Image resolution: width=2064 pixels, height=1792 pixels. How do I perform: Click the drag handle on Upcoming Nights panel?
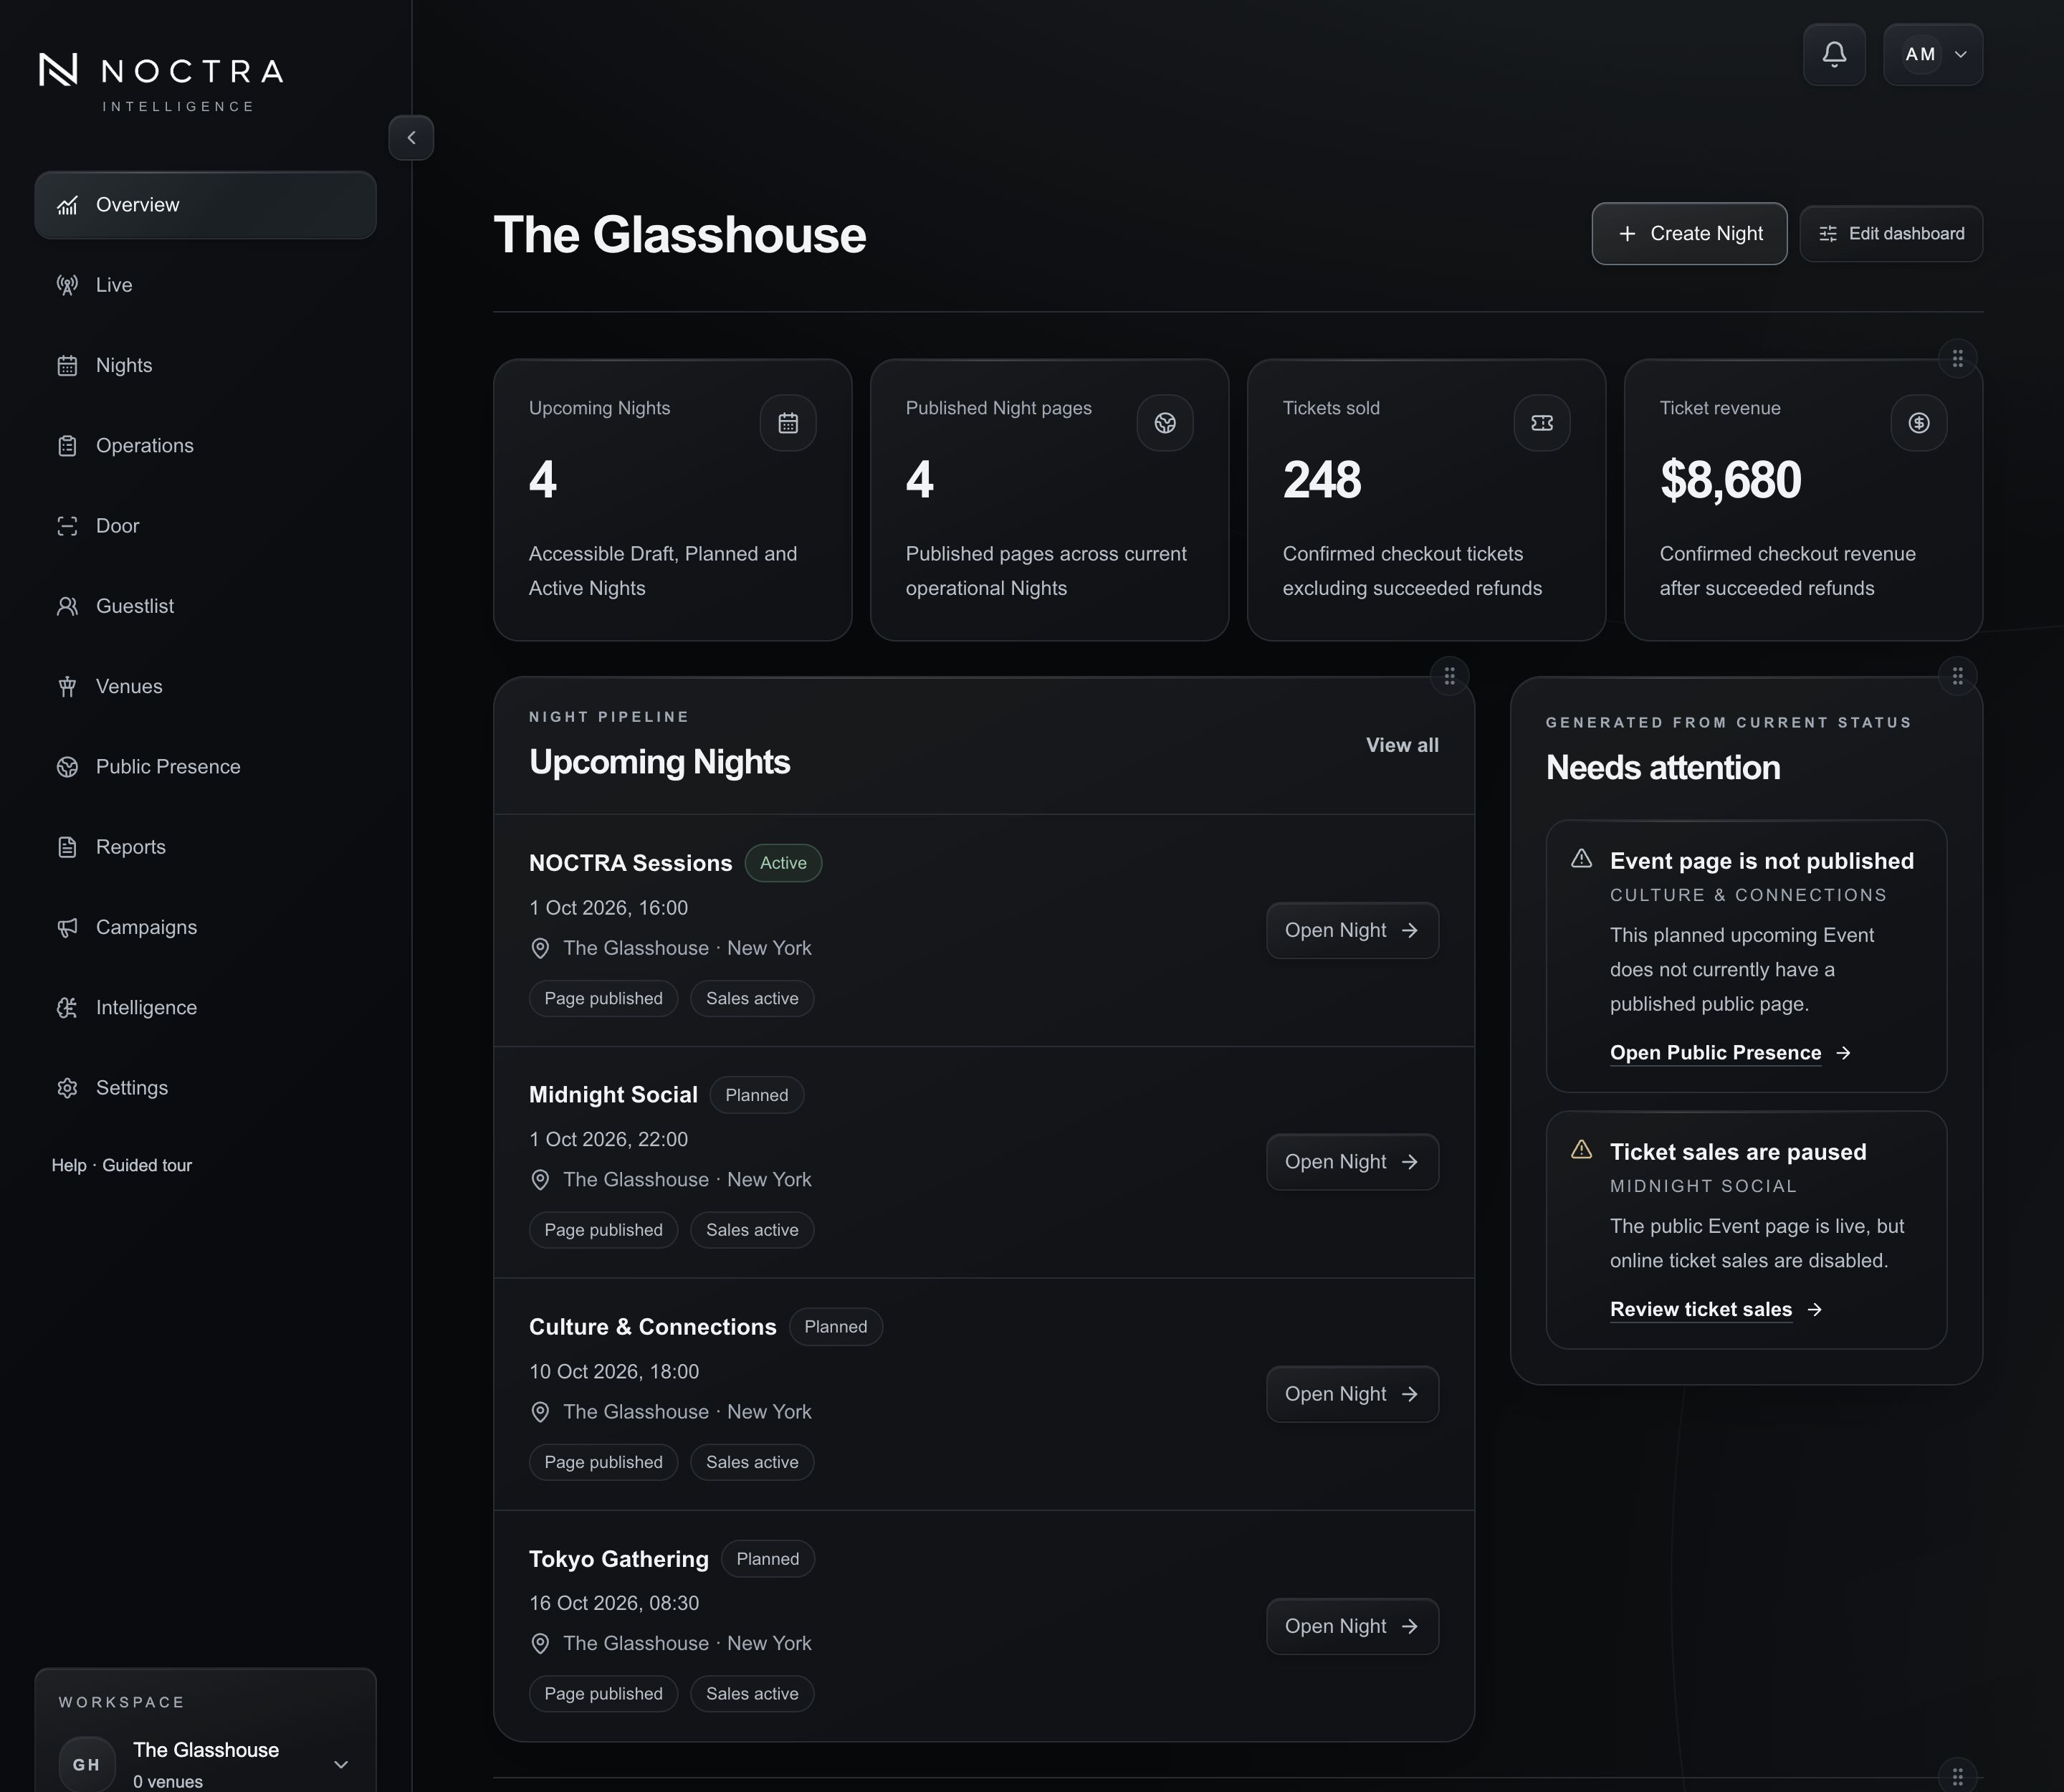coord(1449,676)
